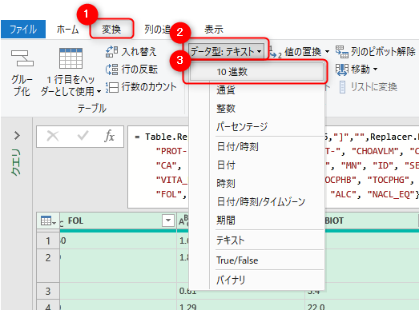Select row 3 header
The width and height of the screenshot is (419, 310).
point(48,291)
